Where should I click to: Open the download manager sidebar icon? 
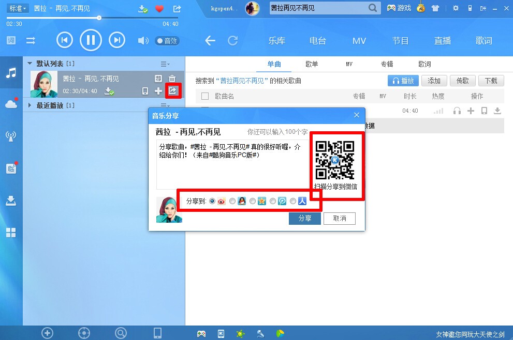(x=11, y=200)
